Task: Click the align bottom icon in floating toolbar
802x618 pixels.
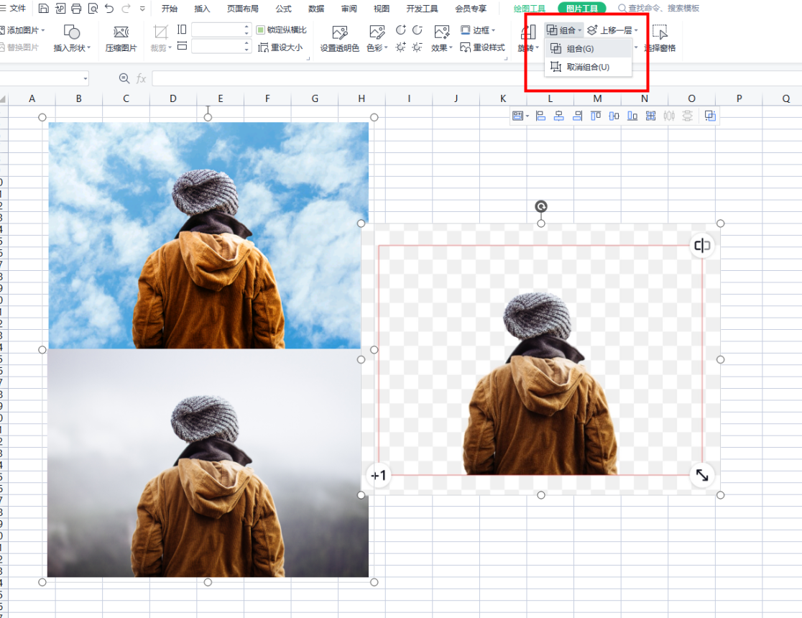Action: [x=632, y=116]
